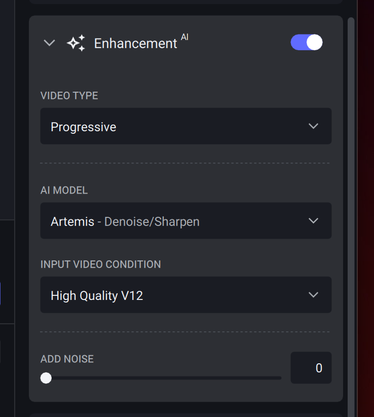Viewport: 374px width, 417px height.
Task: Click the Enhancement section title
Action: [135, 44]
